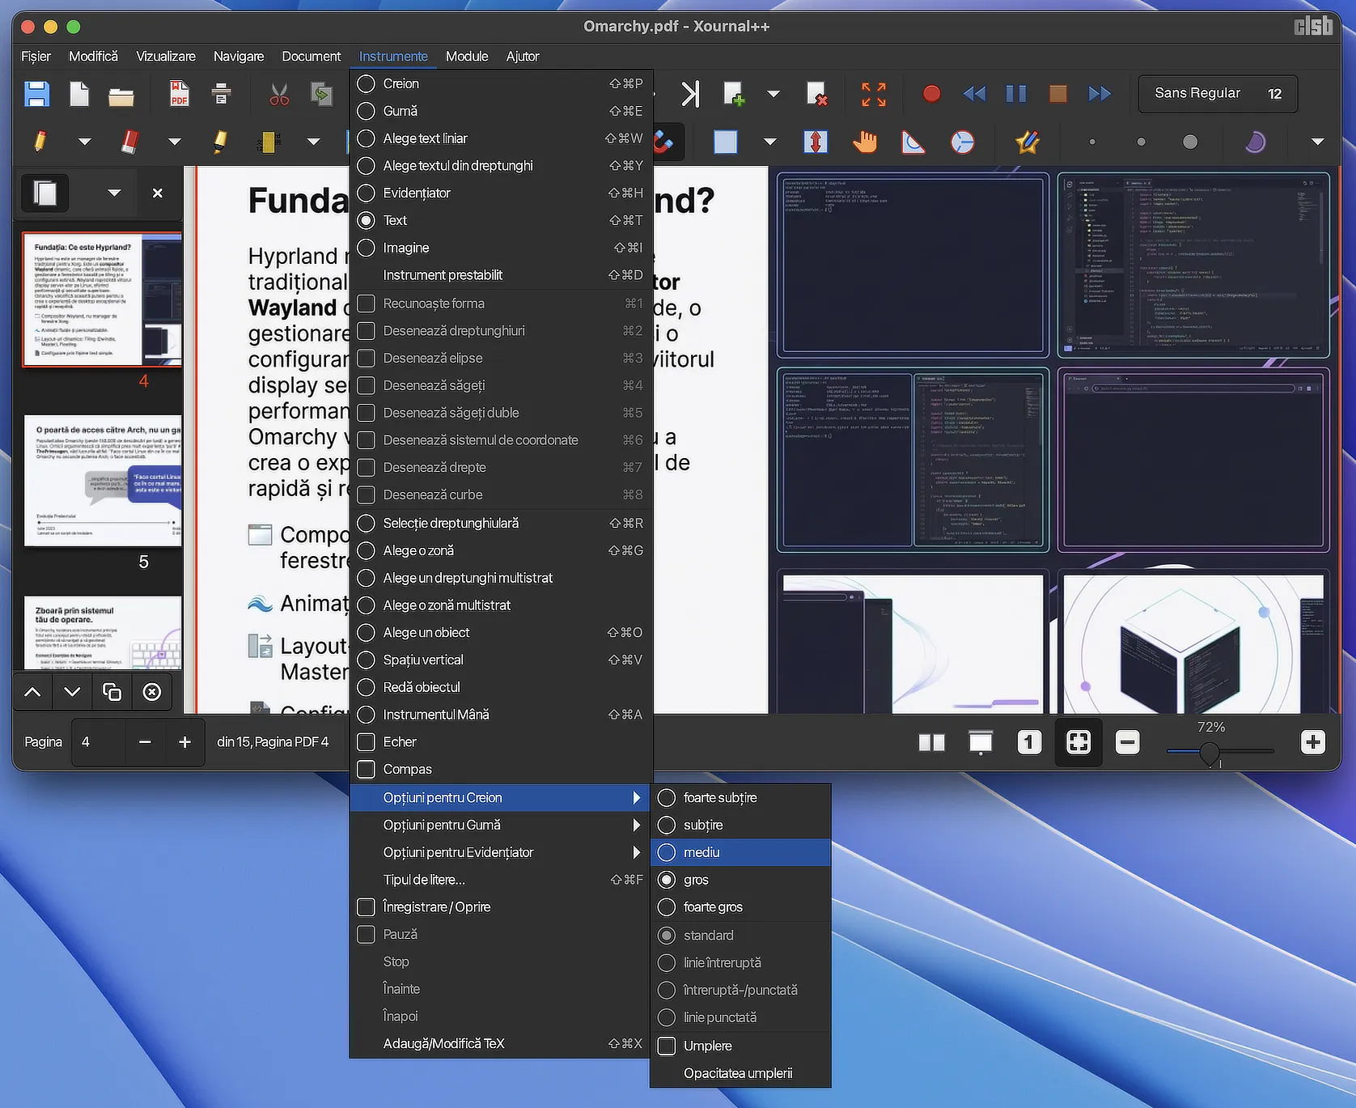Select the 'mediu' pen thickness option

[701, 852]
